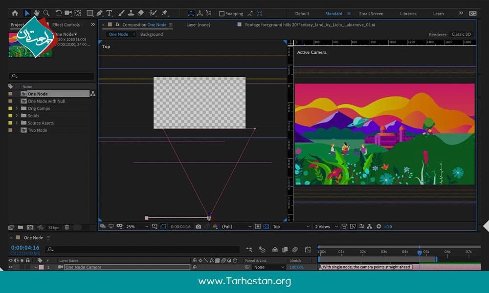Switch to the Default workspace

[x=302, y=14]
